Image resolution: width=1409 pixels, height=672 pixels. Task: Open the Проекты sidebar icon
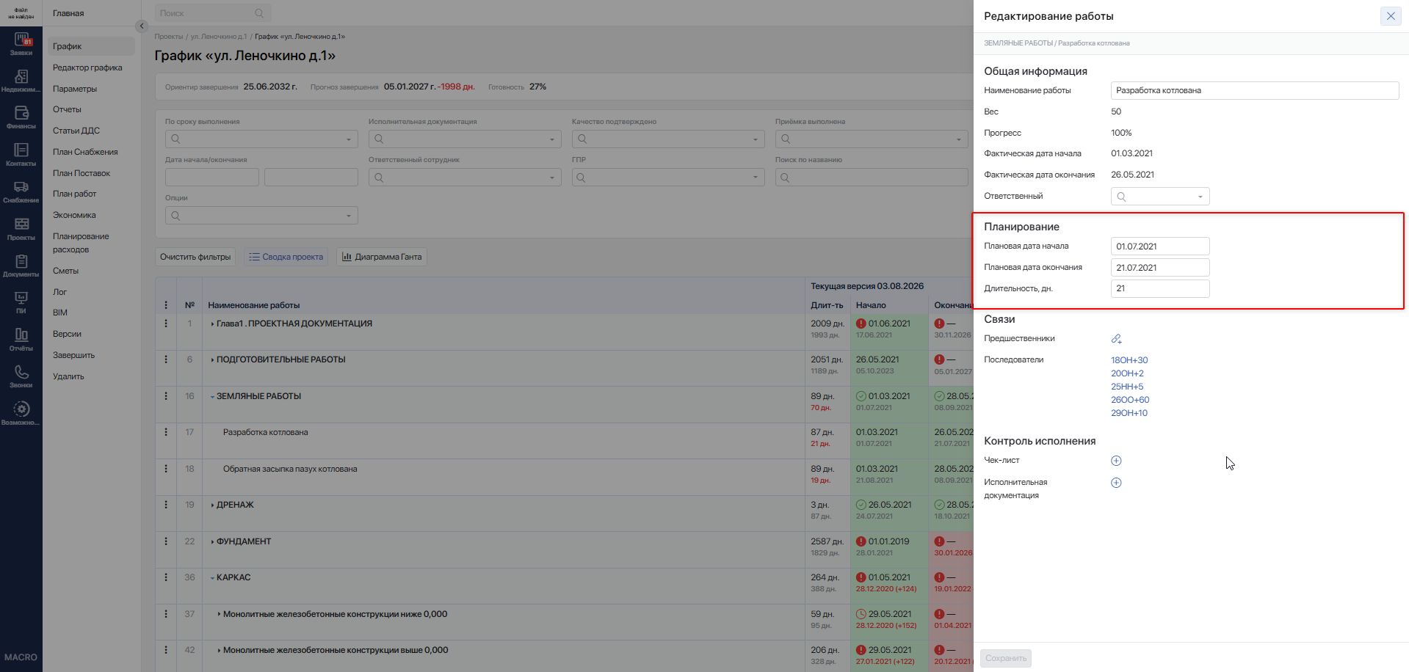21,229
